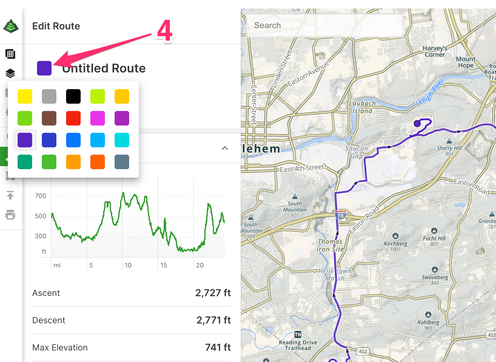
Task: Click the Reading Drive Trailhead marker
Action: tap(298, 334)
